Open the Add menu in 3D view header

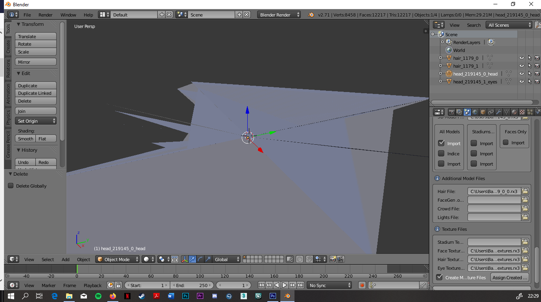tap(65, 259)
